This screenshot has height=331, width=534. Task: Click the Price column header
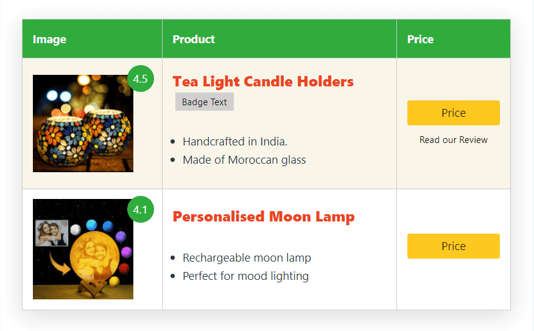[x=420, y=39]
